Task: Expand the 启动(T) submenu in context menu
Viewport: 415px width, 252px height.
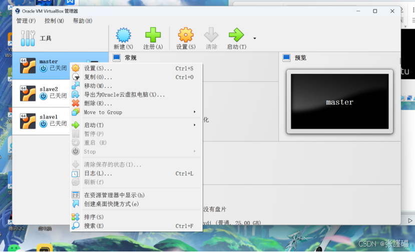Action: [136, 125]
